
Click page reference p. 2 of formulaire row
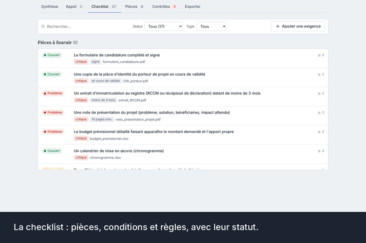click(x=321, y=55)
